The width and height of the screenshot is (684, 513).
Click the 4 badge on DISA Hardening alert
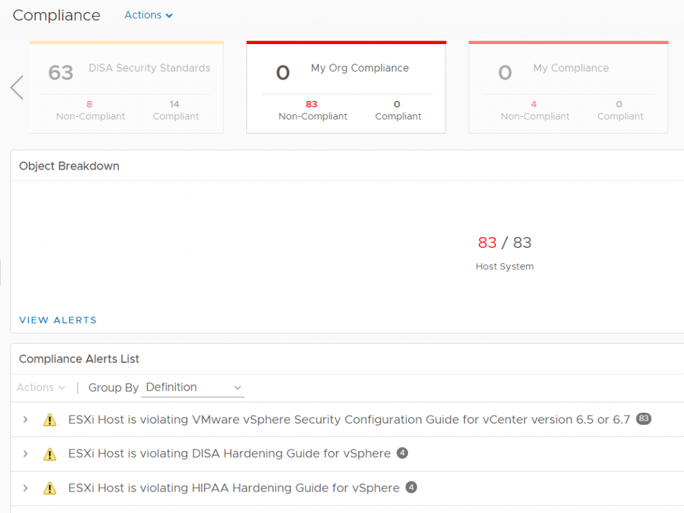402,453
